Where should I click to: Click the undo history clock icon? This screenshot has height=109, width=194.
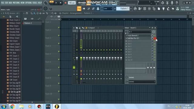click(162, 3)
